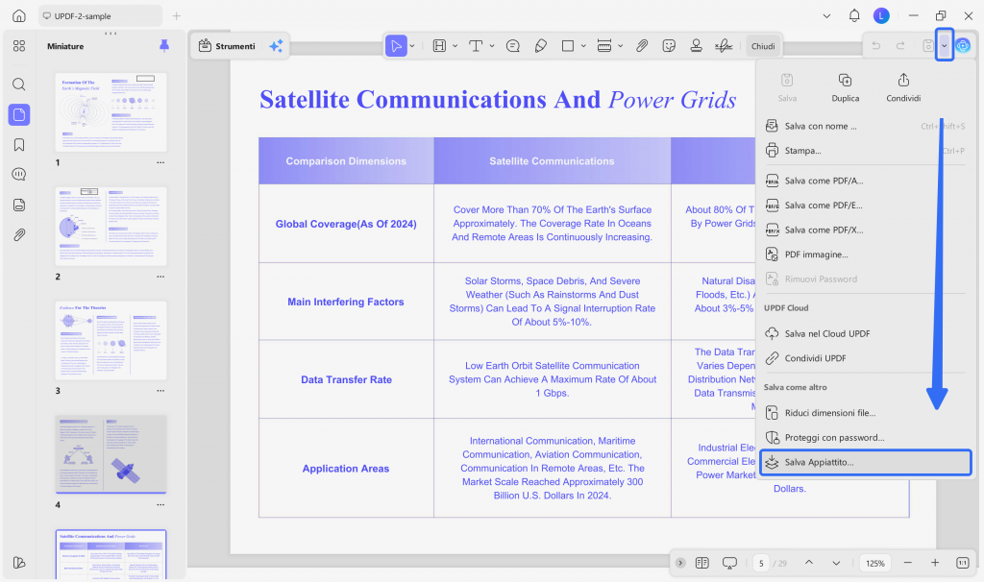Redo the last action
This screenshot has width=984, height=582.
pyautogui.click(x=900, y=46)
